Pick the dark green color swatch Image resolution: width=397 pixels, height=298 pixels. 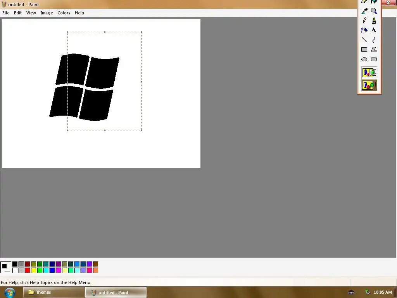tap(40, 264)
